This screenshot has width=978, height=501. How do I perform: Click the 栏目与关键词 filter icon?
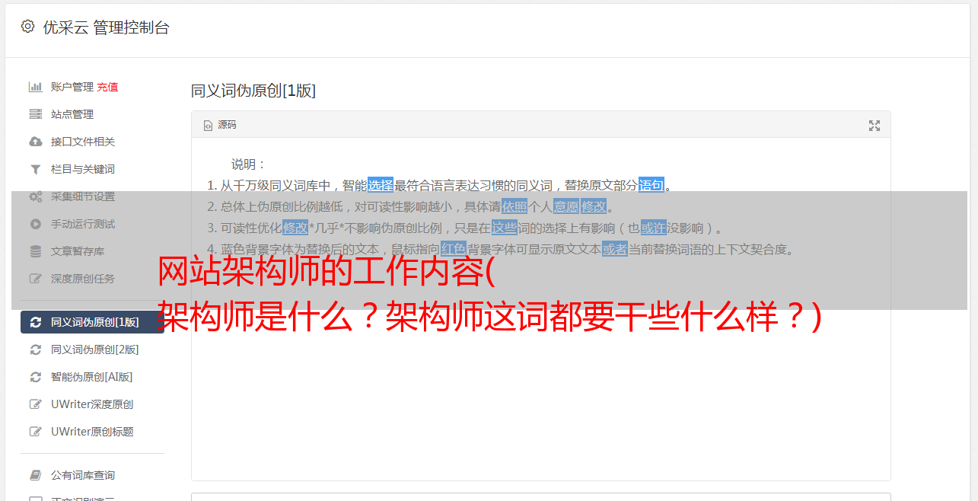pos(35,169)
